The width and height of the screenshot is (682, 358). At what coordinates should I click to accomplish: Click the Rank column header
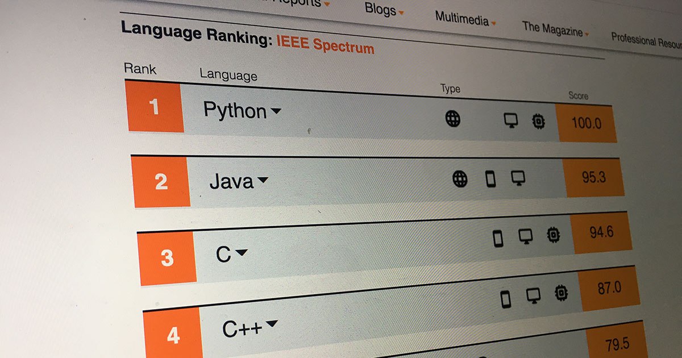(x=140, y=69)
